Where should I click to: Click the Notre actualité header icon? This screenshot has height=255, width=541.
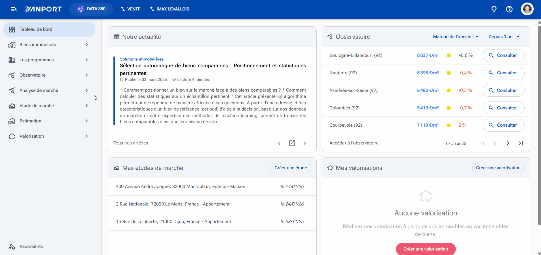pos(117,37)
